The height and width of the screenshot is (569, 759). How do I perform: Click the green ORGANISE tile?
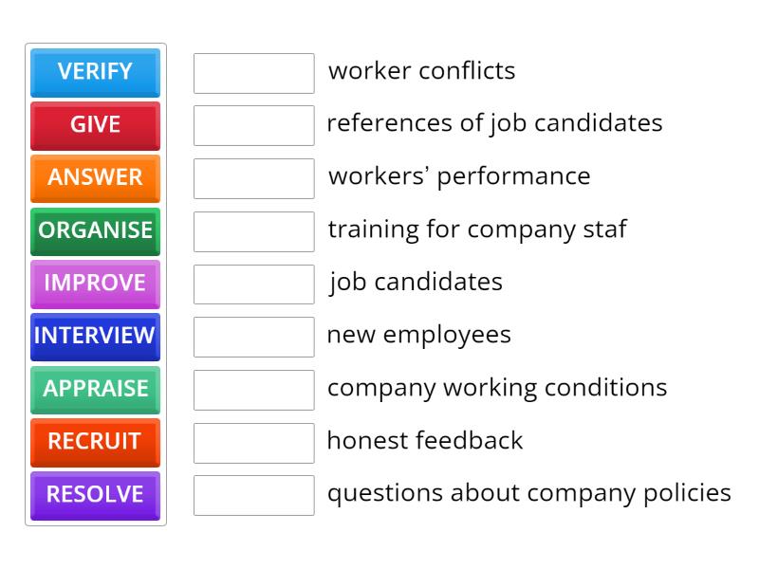click(95, 231)
